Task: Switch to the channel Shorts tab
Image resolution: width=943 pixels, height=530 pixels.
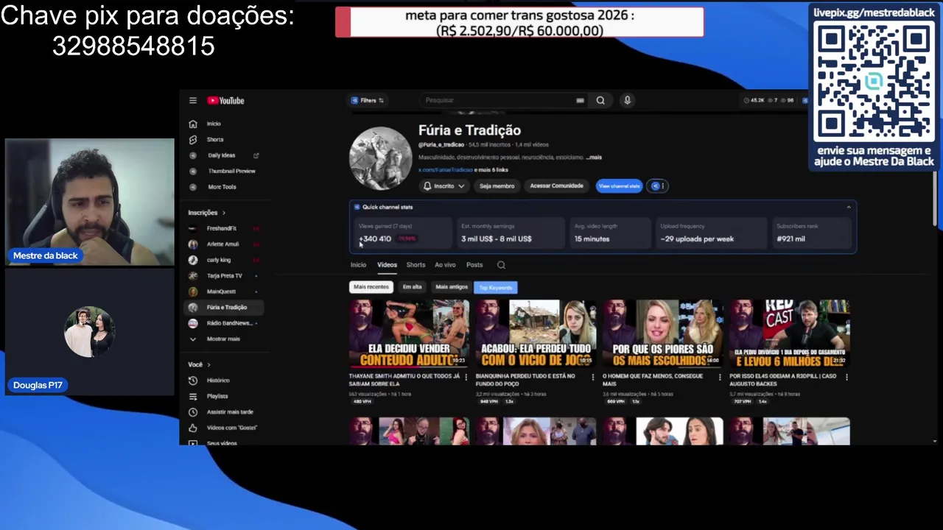Action: coord(416,265)
